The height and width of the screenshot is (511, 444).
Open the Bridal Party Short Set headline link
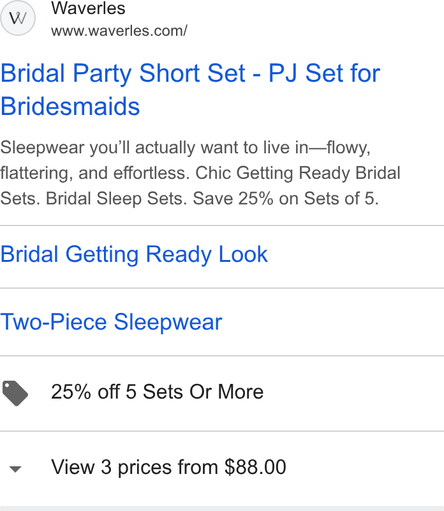pos(190,89)
